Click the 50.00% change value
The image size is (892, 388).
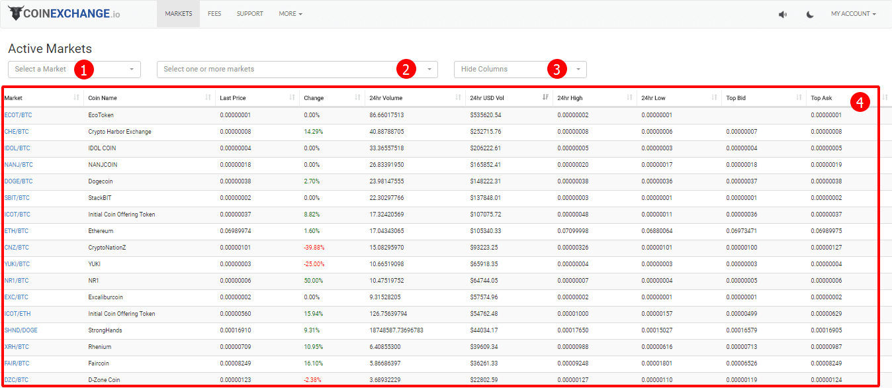313,281
